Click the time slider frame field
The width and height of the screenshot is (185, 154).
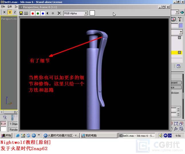pos(11,112)
